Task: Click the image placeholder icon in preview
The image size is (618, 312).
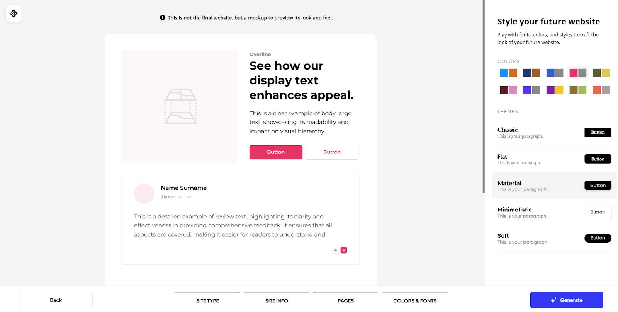Action: tap(181, 106)
